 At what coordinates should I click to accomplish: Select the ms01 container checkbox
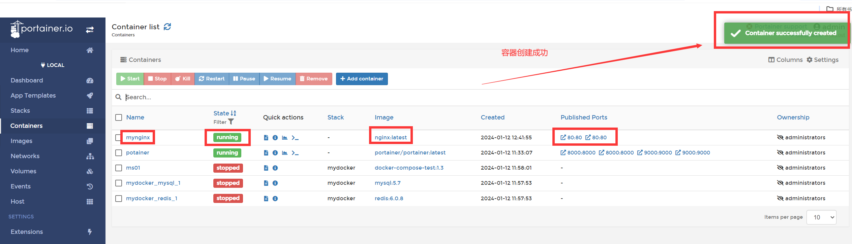point(119,168)
